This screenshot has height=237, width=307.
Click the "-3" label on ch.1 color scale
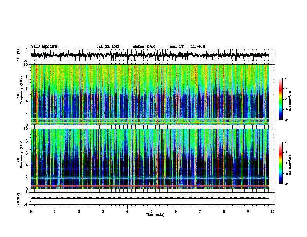286,78
